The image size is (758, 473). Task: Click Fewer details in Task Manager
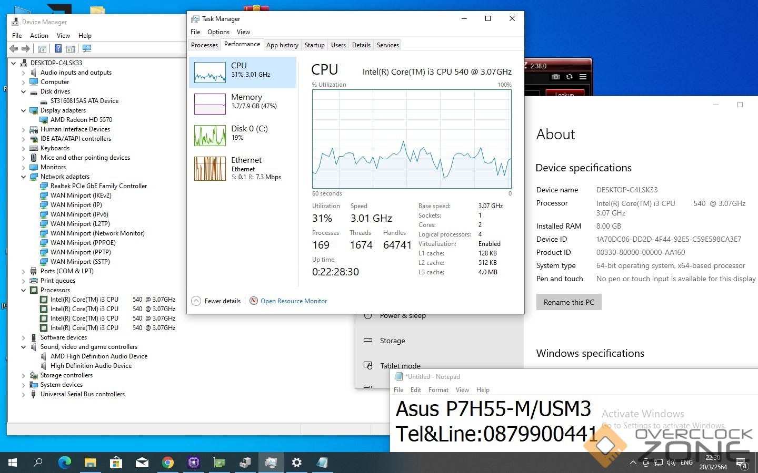216,301
